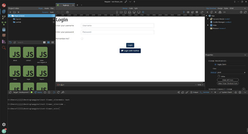
Task: Add new page in Project Folder
Action: click(10, 12)
